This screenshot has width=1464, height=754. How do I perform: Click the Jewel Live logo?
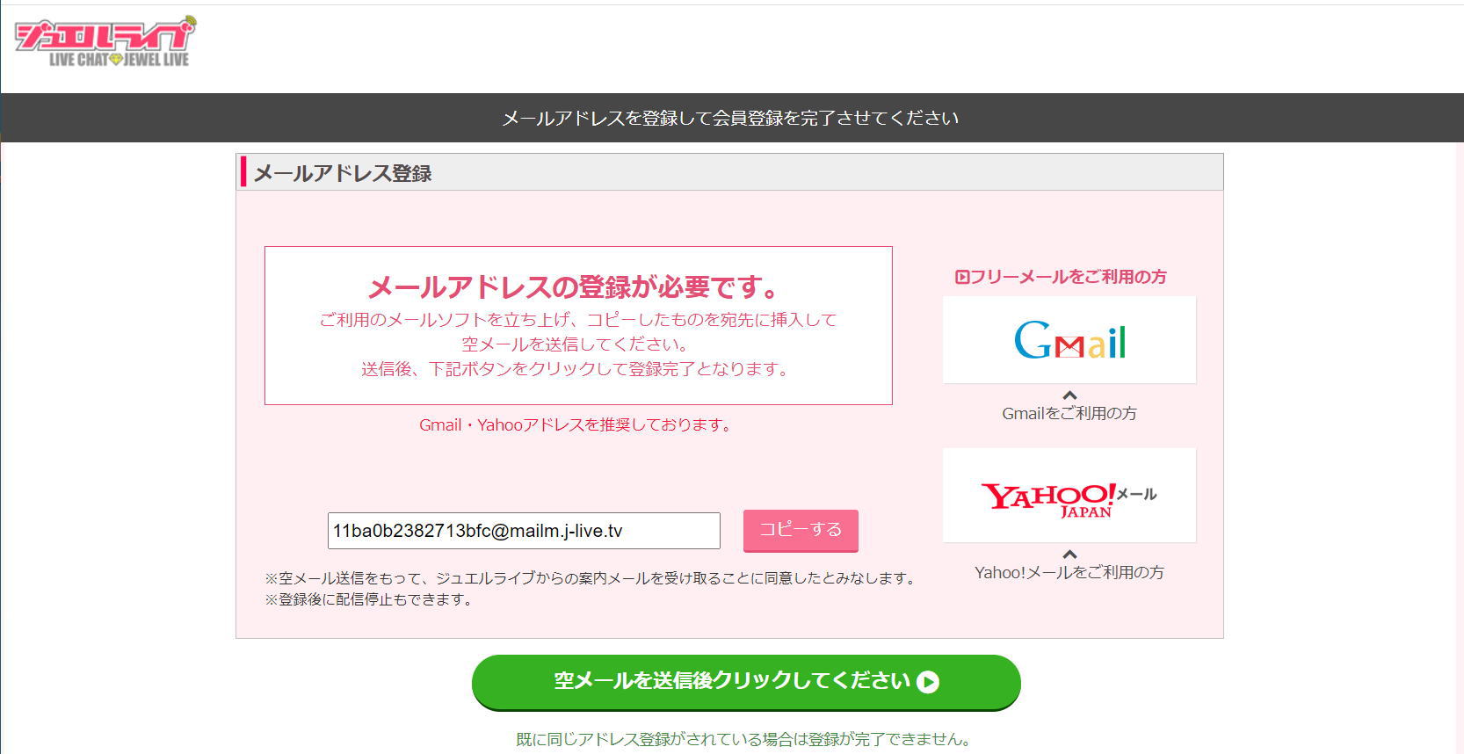[105, 42]
